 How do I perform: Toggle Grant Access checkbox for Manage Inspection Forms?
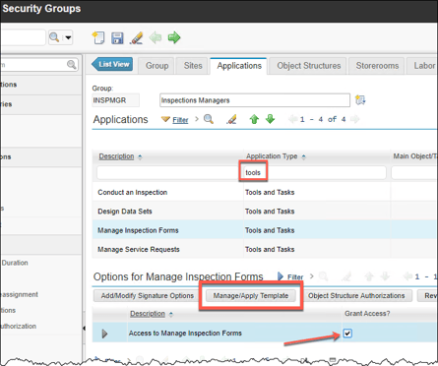coord(347,334)
